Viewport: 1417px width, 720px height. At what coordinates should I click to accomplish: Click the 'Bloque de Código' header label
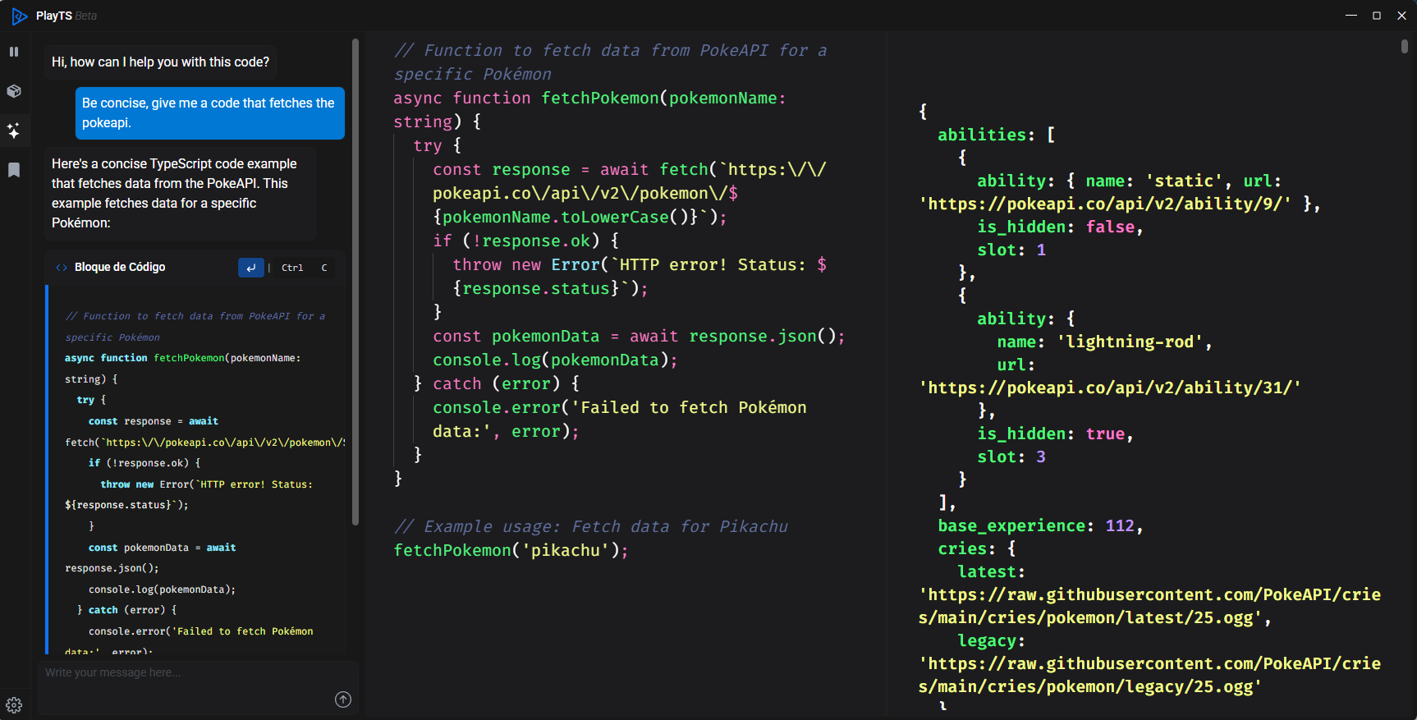click(120, 268)
